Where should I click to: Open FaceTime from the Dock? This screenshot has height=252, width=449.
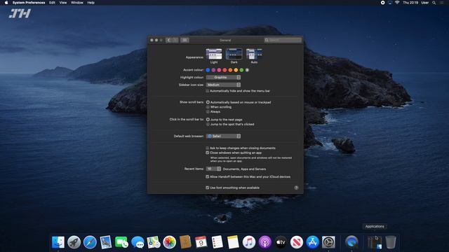click(x=121, y=242)
